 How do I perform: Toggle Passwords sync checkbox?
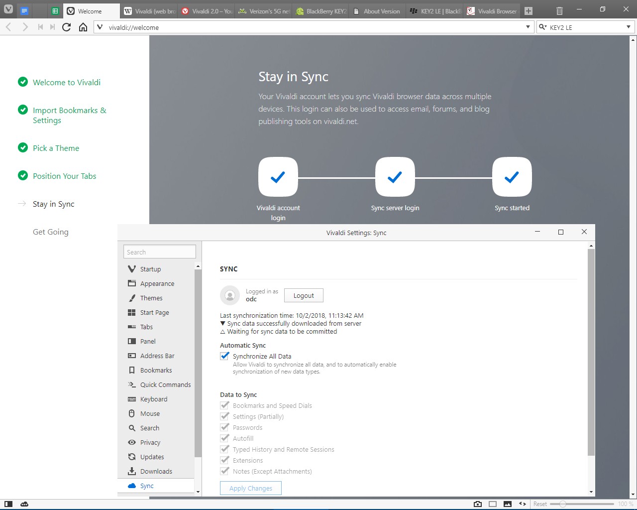(225, 427)
